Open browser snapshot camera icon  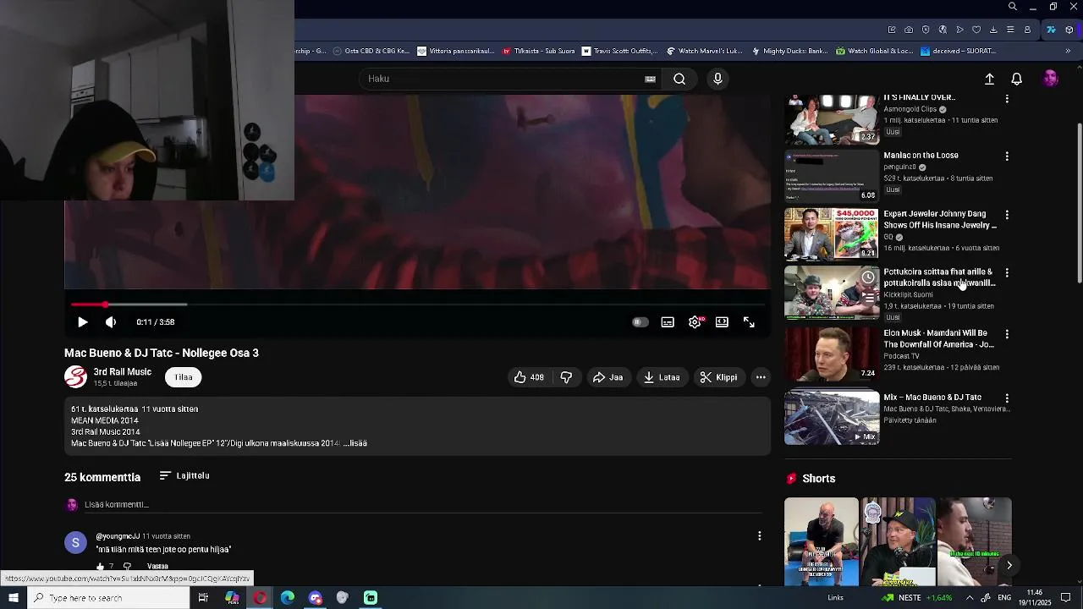(x=909, y=30)
